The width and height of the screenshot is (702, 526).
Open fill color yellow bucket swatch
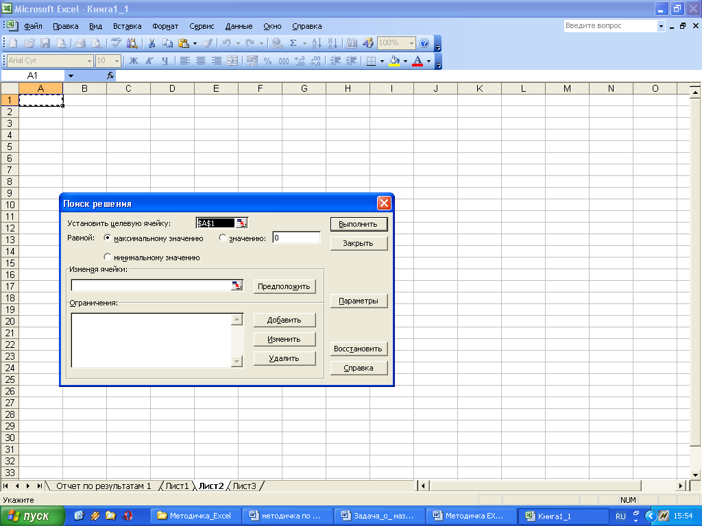tap(394, 61)
